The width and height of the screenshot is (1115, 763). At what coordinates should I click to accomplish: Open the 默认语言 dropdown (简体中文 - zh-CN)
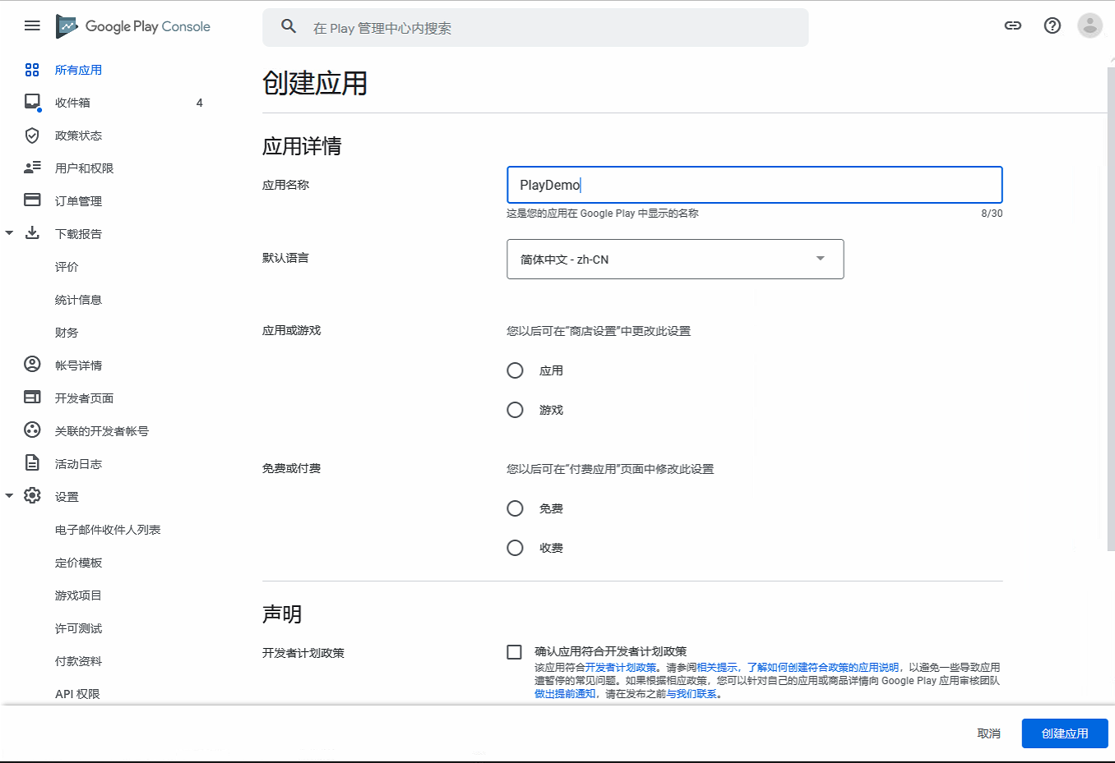(675, 259)
